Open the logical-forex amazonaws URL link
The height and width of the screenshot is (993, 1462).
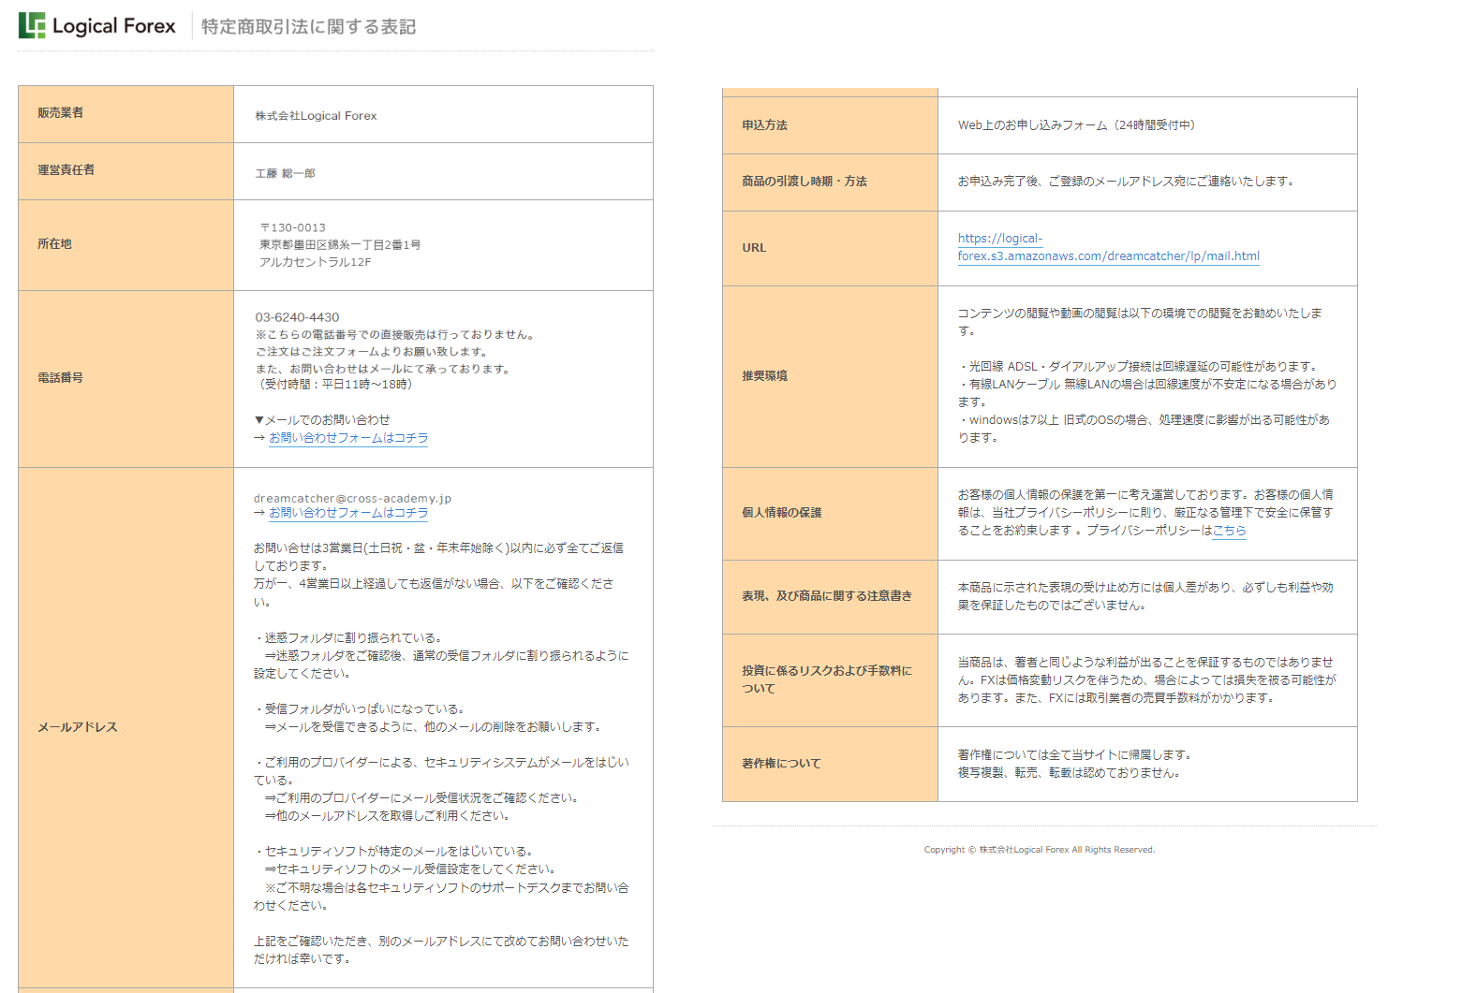[1108, 247]
